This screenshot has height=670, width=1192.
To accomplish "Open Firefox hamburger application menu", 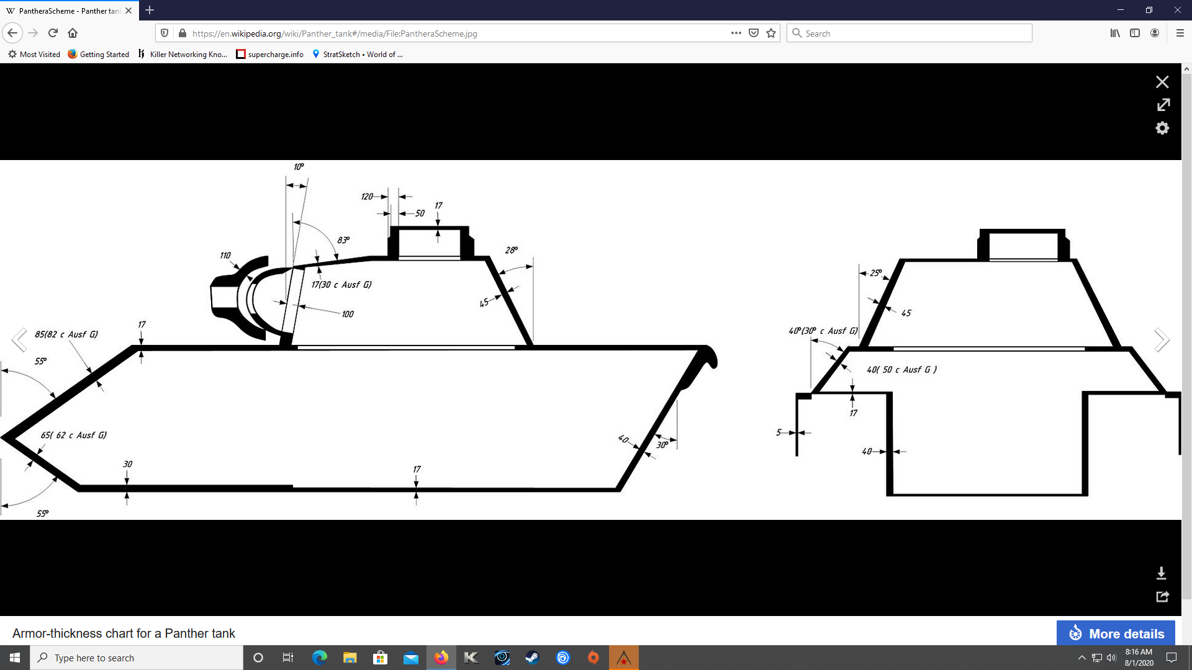I will pos(1180,33).
